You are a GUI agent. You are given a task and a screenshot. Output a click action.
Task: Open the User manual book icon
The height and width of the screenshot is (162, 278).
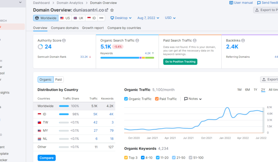231,3
